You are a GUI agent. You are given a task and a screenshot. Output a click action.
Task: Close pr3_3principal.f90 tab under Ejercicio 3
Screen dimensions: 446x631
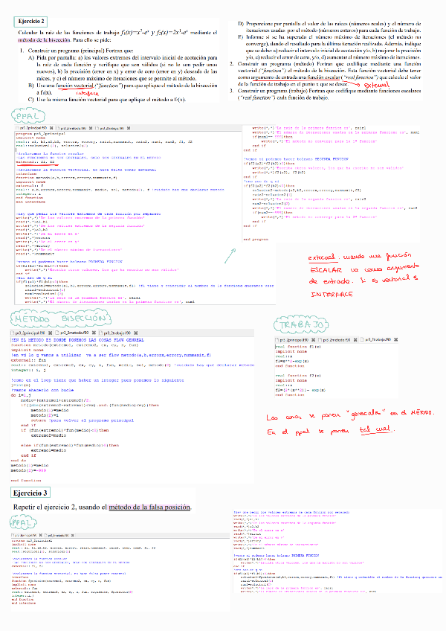click(41, 535)
